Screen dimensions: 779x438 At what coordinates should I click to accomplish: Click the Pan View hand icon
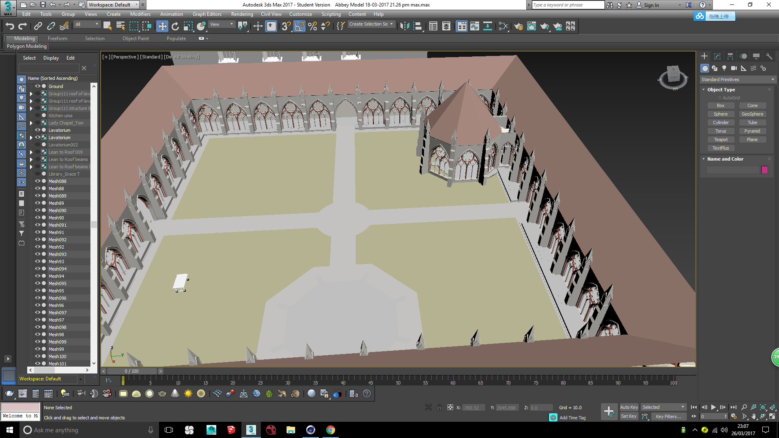click(753, 416)
